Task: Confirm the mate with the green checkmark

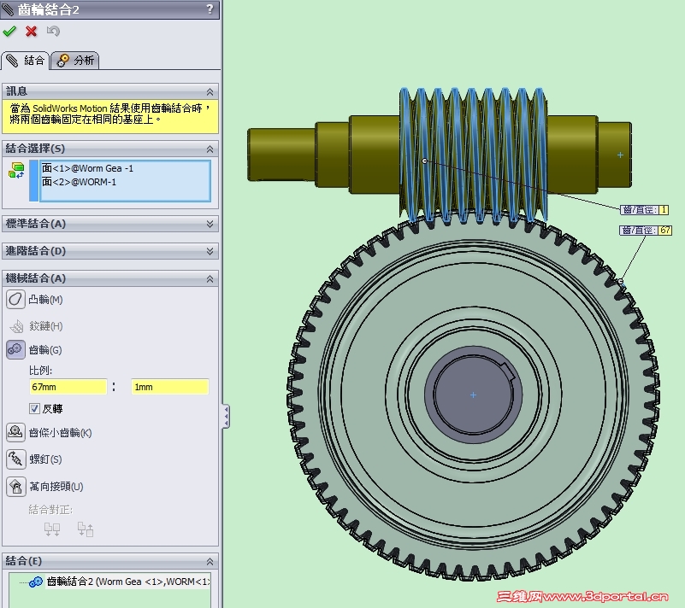Action: (x=9, y=32)
